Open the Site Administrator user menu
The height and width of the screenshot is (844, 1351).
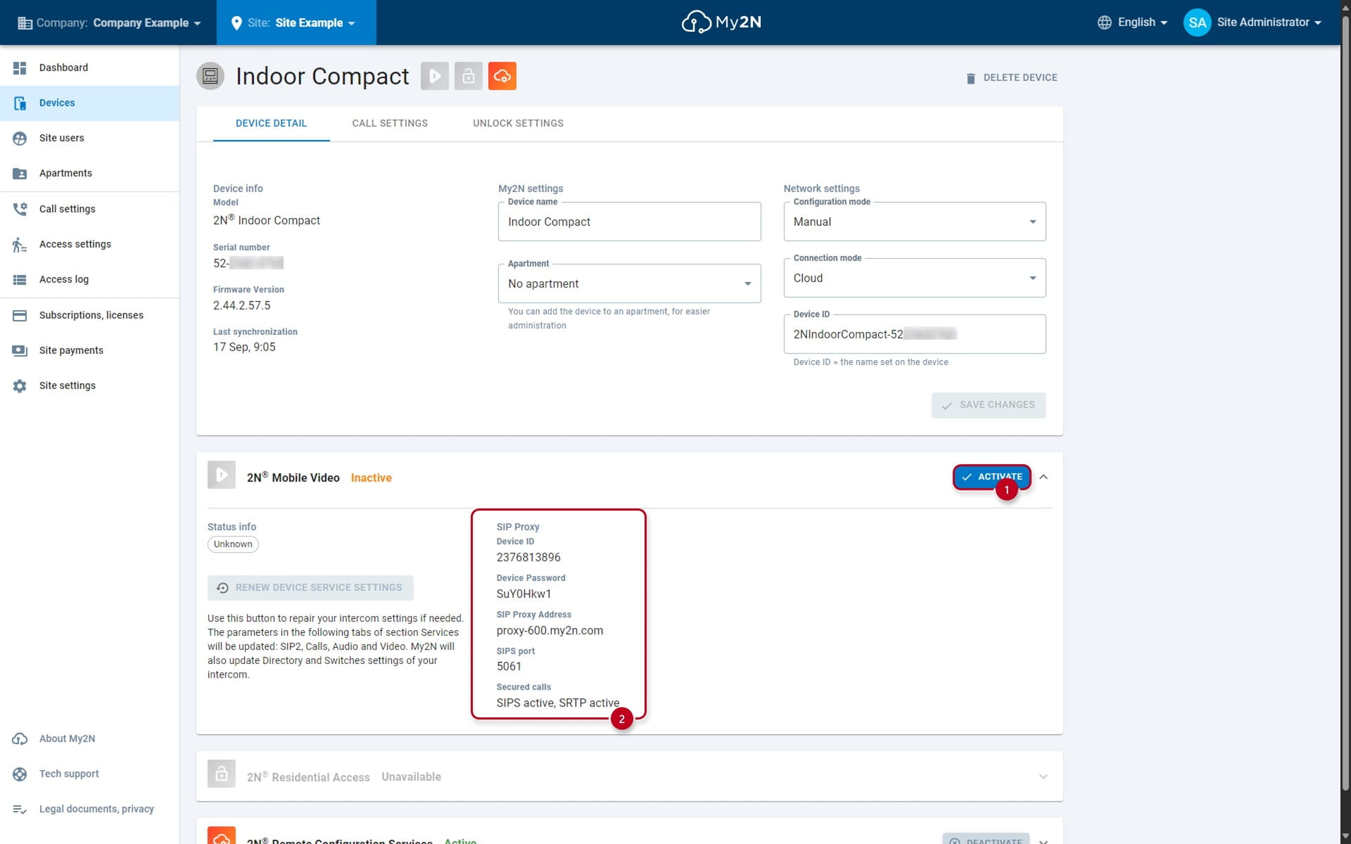coord(1252,23)
